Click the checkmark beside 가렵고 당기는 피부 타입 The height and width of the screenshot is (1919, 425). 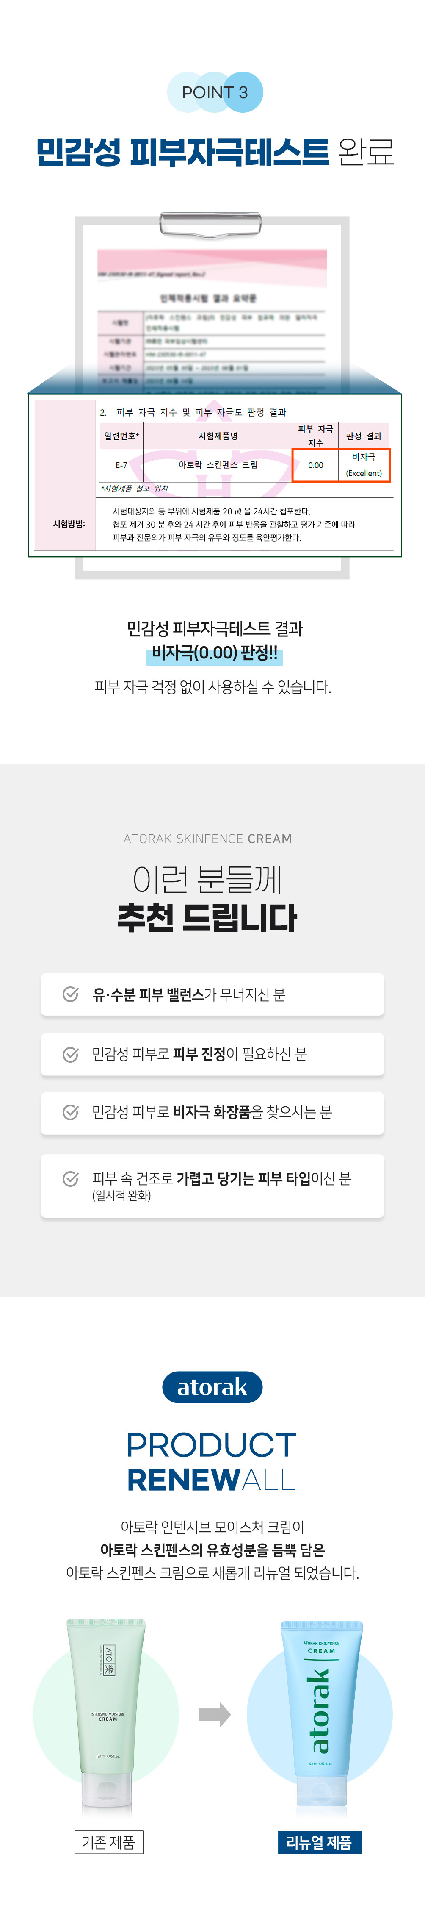point(71,1178)
